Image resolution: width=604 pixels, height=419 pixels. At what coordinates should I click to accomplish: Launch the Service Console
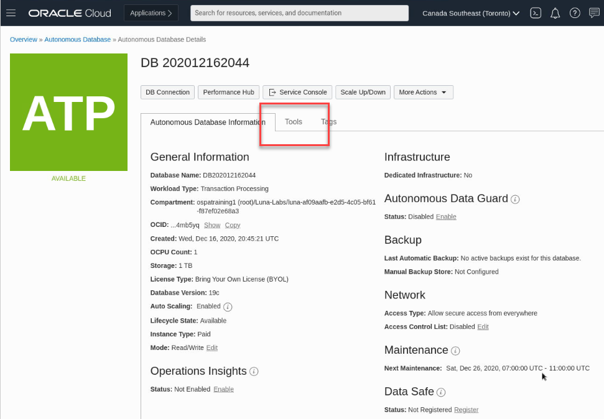pos(297,93)
